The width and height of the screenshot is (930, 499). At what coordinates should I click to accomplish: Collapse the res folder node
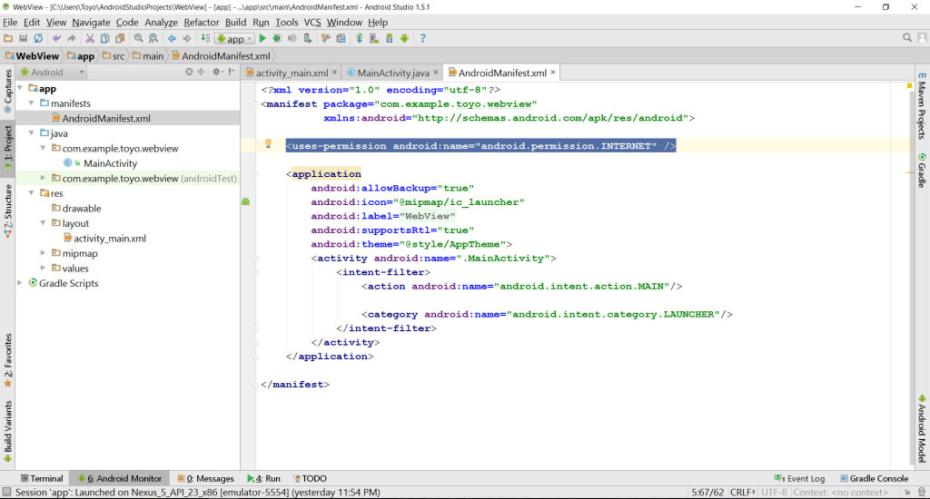point(32,192)
